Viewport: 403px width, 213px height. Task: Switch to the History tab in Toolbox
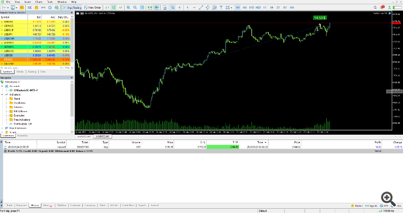tap(35, 205)
